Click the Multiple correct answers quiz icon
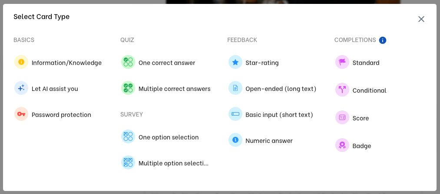Screen dimensions: 440x194 (128, 88)
